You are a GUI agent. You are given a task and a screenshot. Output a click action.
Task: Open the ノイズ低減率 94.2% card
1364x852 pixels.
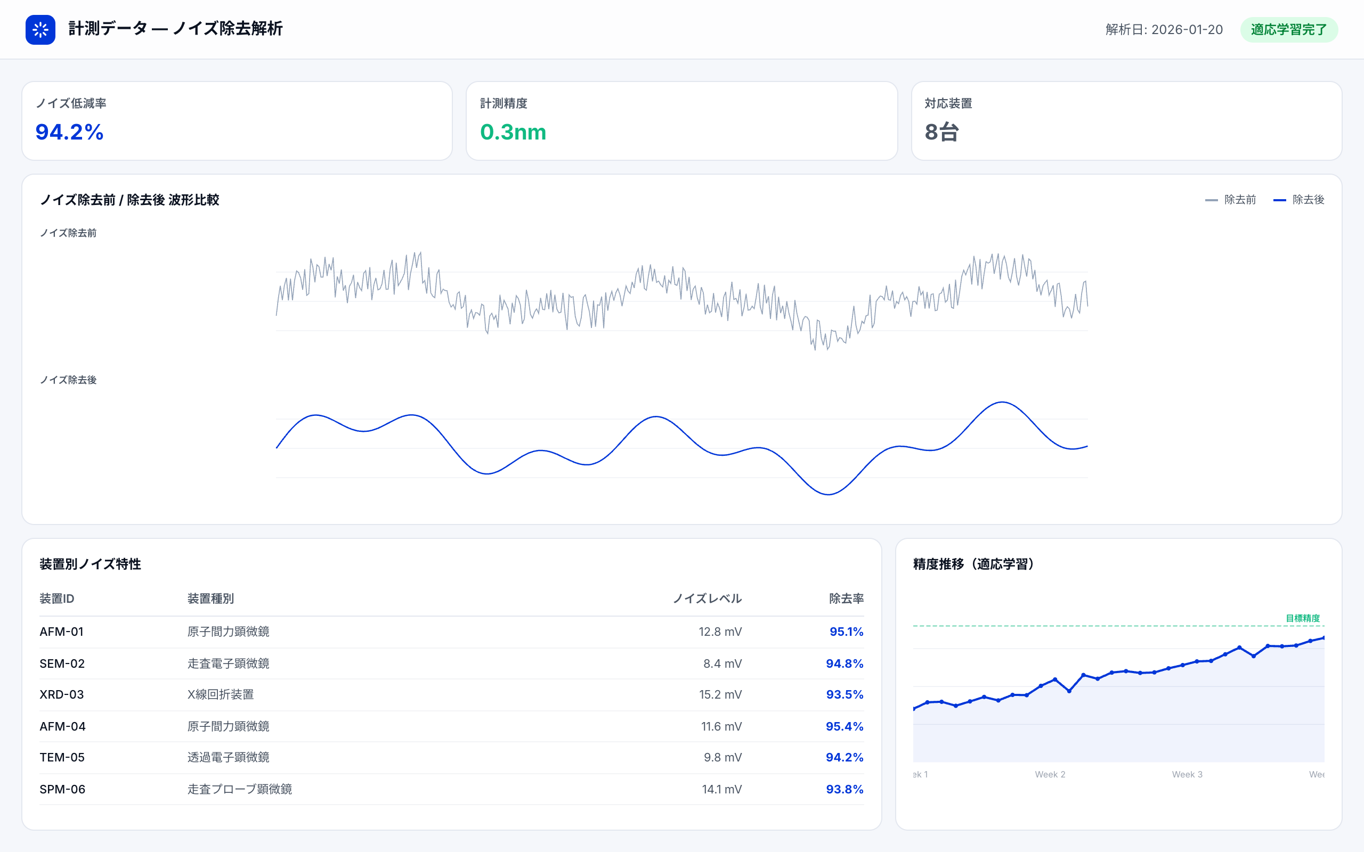237,120
